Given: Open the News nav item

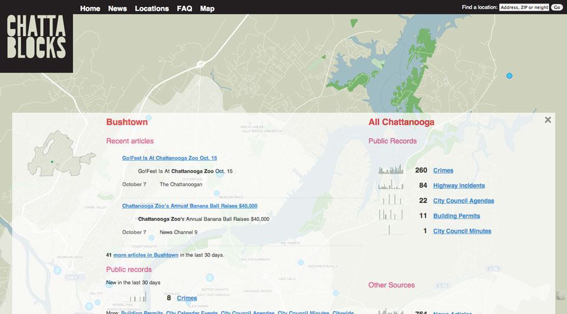Looking at the screenshot, I should click(x=117, y=8).
